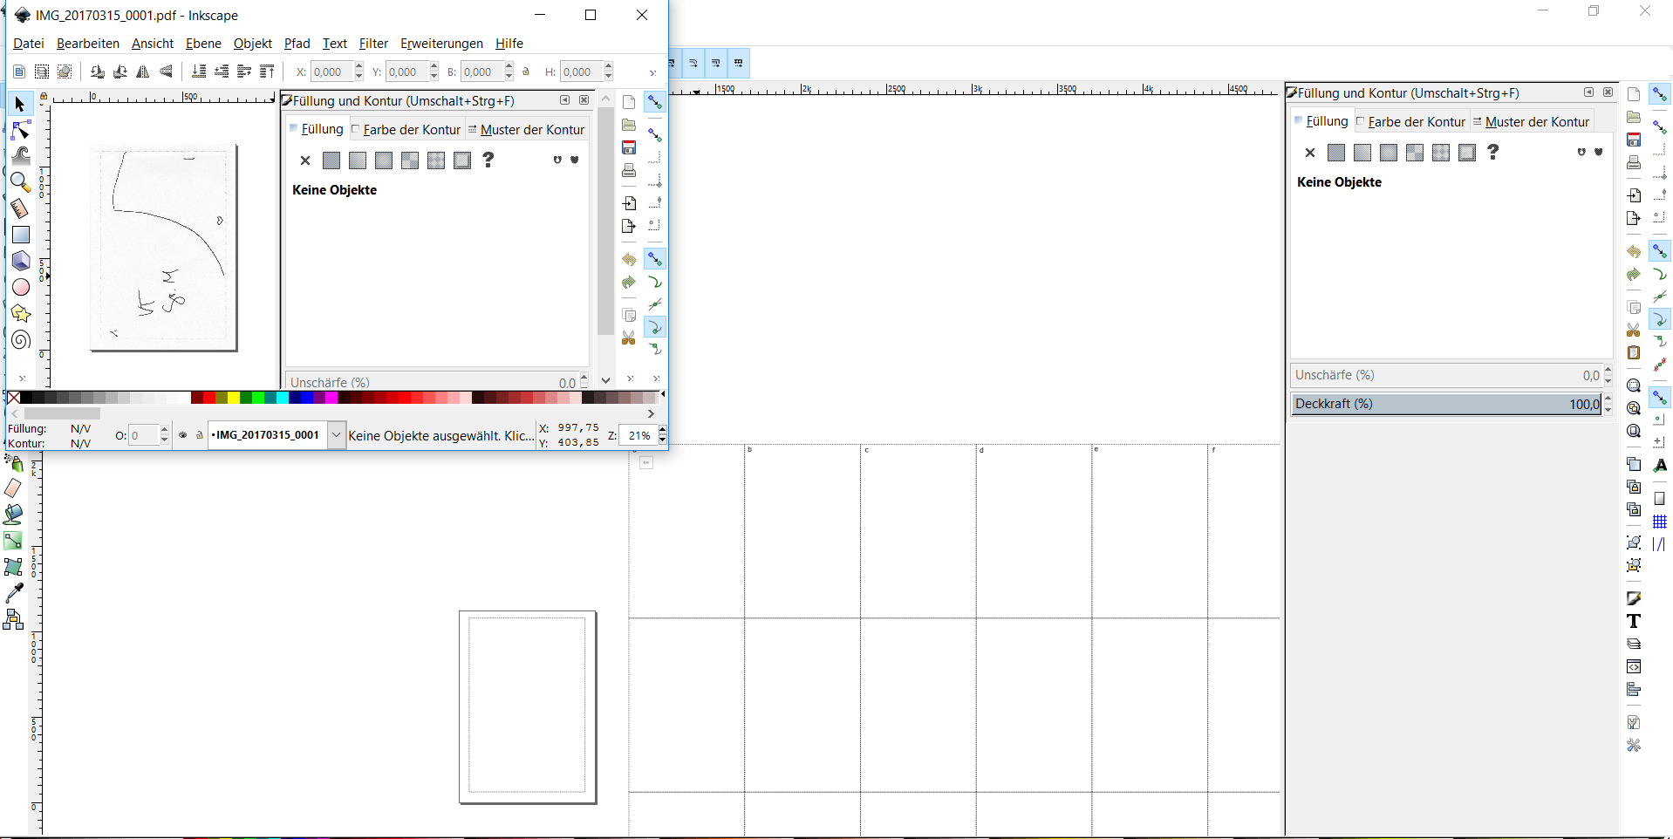Click the Text tool icon in right toolbar
Image resolution: width=1673 pixels, height=839 pixels.
point(1634,621)
